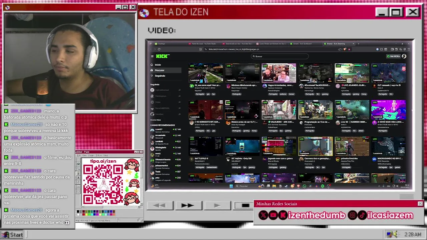
Task: Open the 'Oi, sou novo aqui' stream thumbnail
Action: point(206,73)
